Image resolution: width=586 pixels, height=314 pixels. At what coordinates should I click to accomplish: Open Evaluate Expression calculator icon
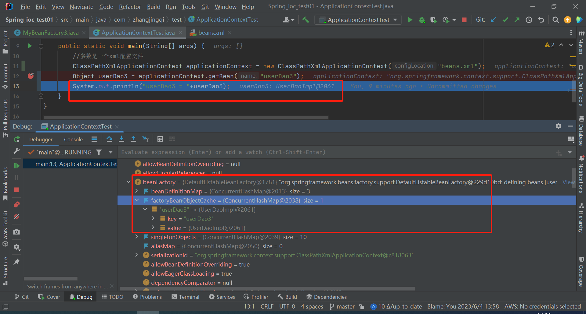(160, 139)
